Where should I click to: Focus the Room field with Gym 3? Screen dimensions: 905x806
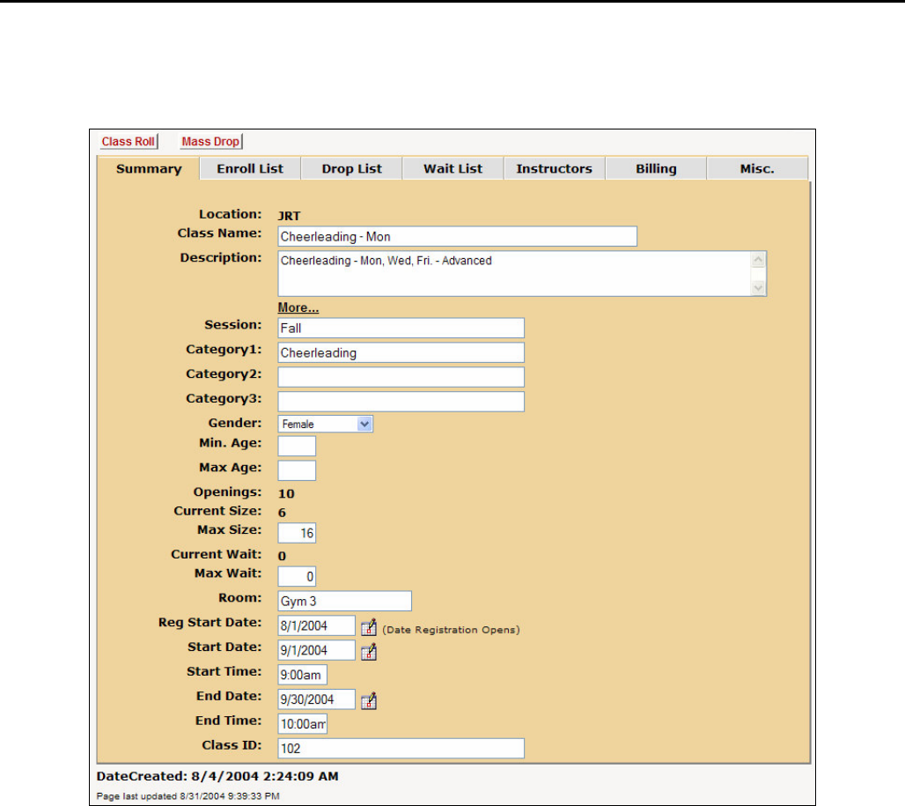(344, 601)
